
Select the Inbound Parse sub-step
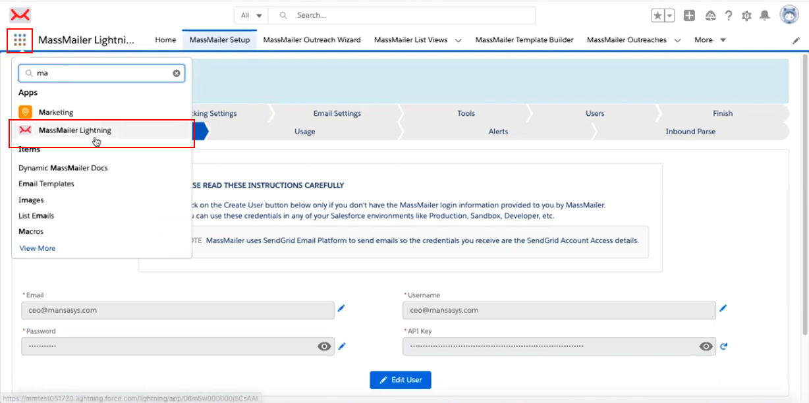pos(690,131)
